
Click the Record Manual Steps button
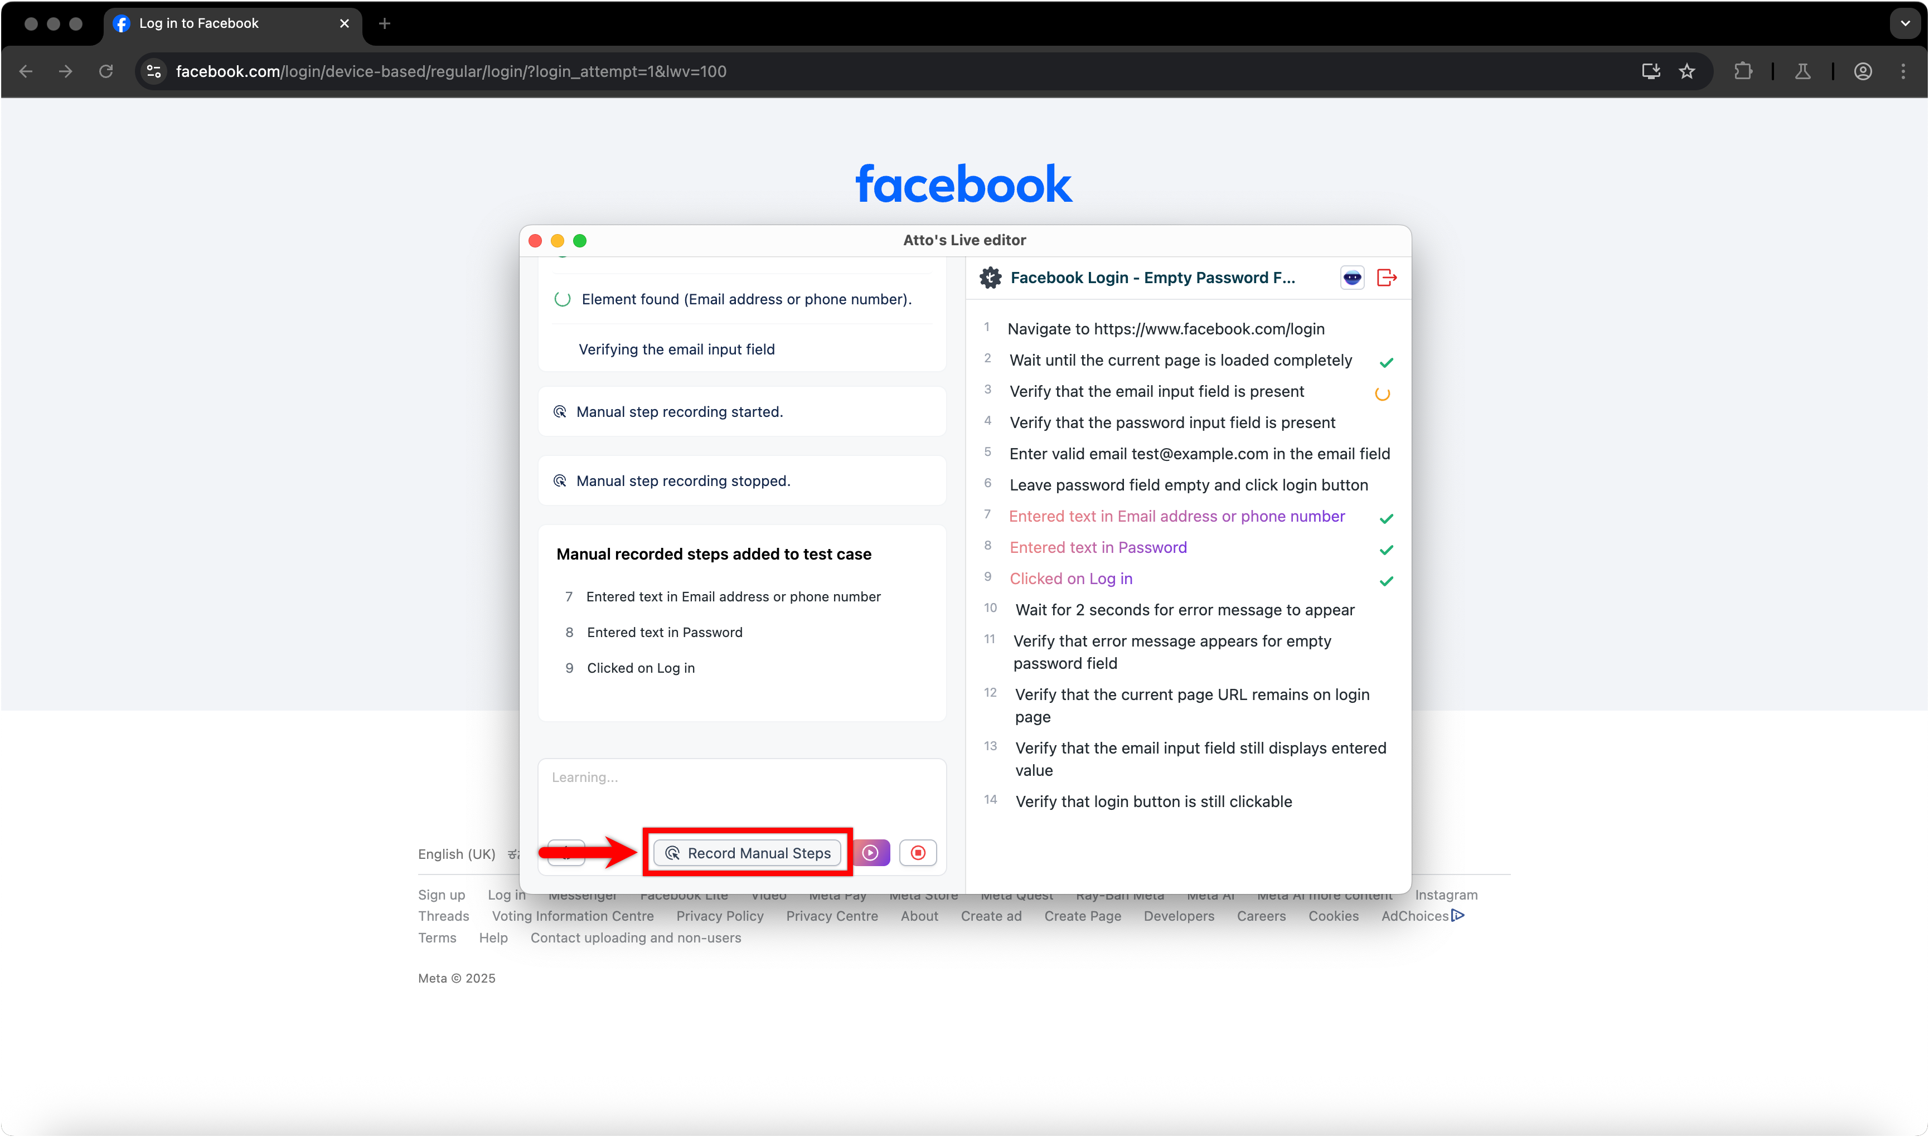pyautogui.click(x=747, y=853)
